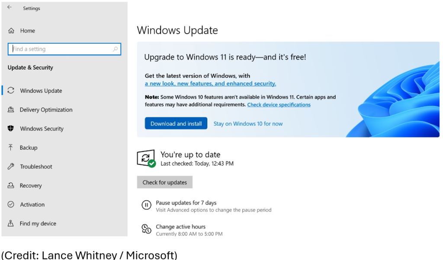Click the Update & Security heading

[30, 67]
